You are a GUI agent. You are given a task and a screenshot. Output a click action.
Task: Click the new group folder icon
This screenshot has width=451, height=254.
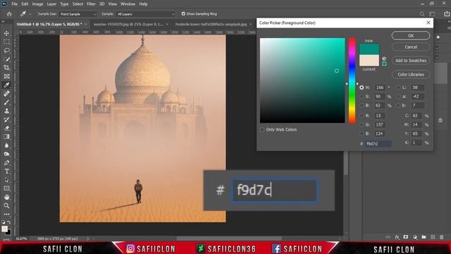pyautogui.click(x=424, y=237)
